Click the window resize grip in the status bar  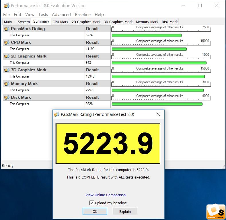[x=223, y=167]
